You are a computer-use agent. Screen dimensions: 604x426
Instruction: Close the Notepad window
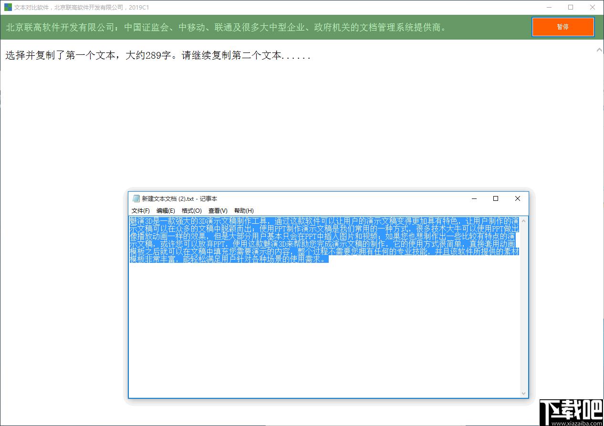coord(518,198)
